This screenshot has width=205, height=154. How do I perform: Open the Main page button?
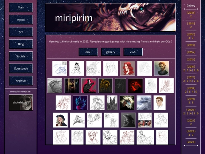pos(21,8)
